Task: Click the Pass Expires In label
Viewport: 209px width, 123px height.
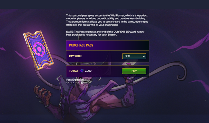Action: tap(75, 80)
